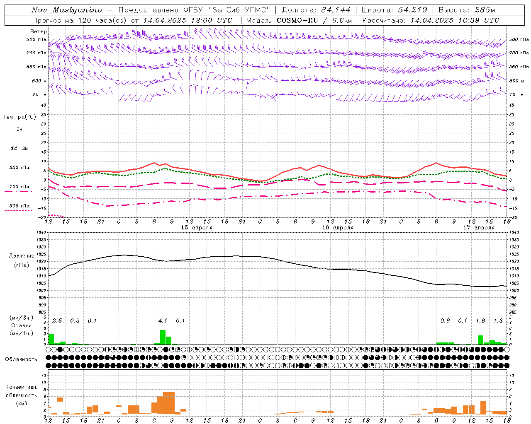Click the Давление panel label
This screenshot has width=531, height=424.
coord(22,256)
